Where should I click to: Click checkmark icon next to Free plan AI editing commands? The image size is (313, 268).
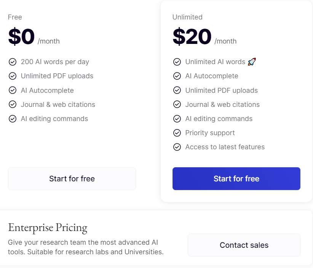(13, 119)
